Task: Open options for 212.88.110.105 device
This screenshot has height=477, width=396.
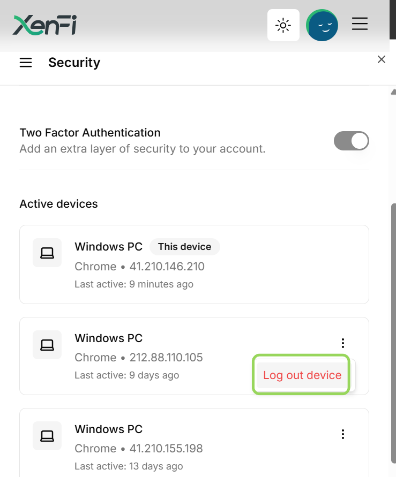Action: click(x=343, y=343)
